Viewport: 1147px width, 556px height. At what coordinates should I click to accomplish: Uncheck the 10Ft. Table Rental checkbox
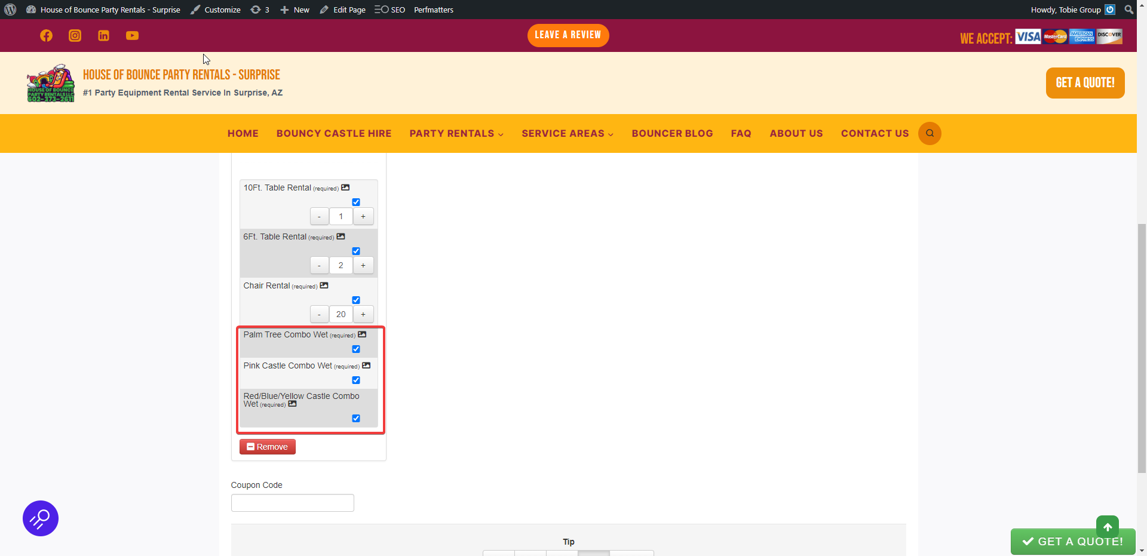coord(356,202)
